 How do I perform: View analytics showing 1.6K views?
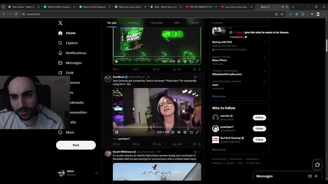pyautogui.click(x=177, y=69)
